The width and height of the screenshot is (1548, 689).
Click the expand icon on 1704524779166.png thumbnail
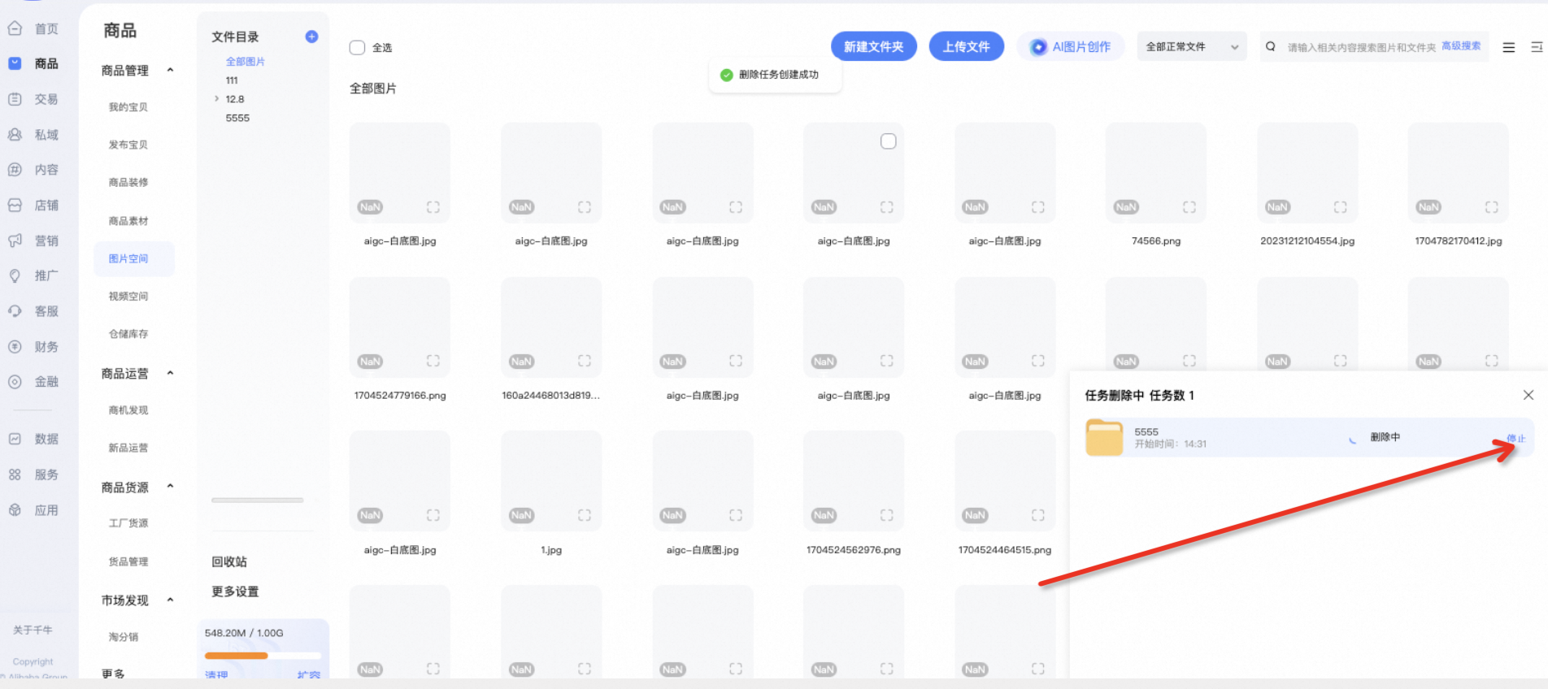pos(433,361)
